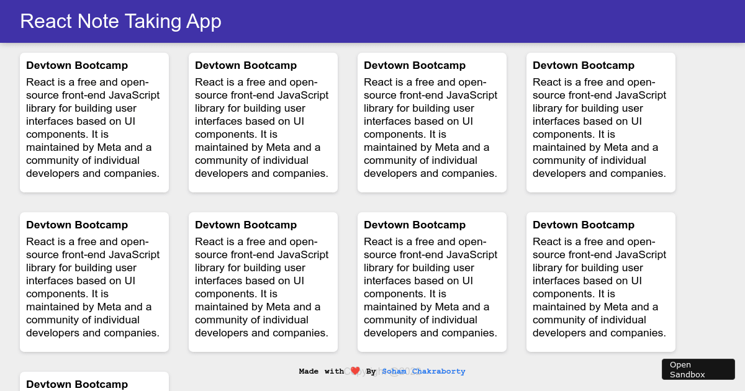This screenshot has width=745, height=391.
Task: Select the first note card in second row
Action: point(94,281)
